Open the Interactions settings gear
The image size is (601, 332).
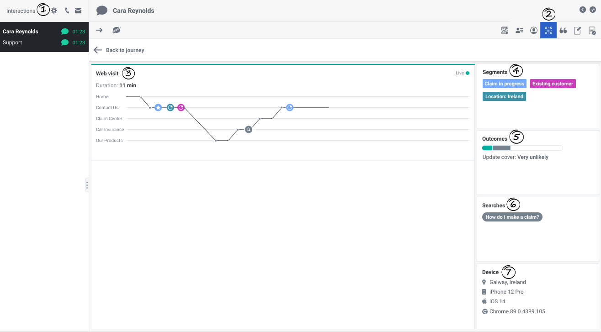click(x=54, y=11)
